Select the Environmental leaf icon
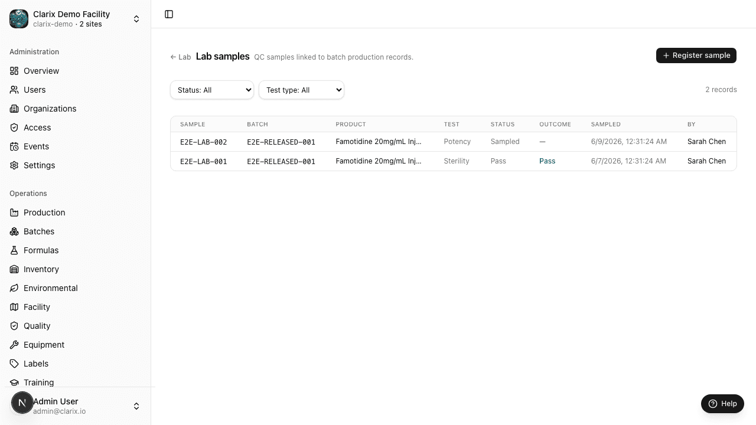 (x=14, y=288)
